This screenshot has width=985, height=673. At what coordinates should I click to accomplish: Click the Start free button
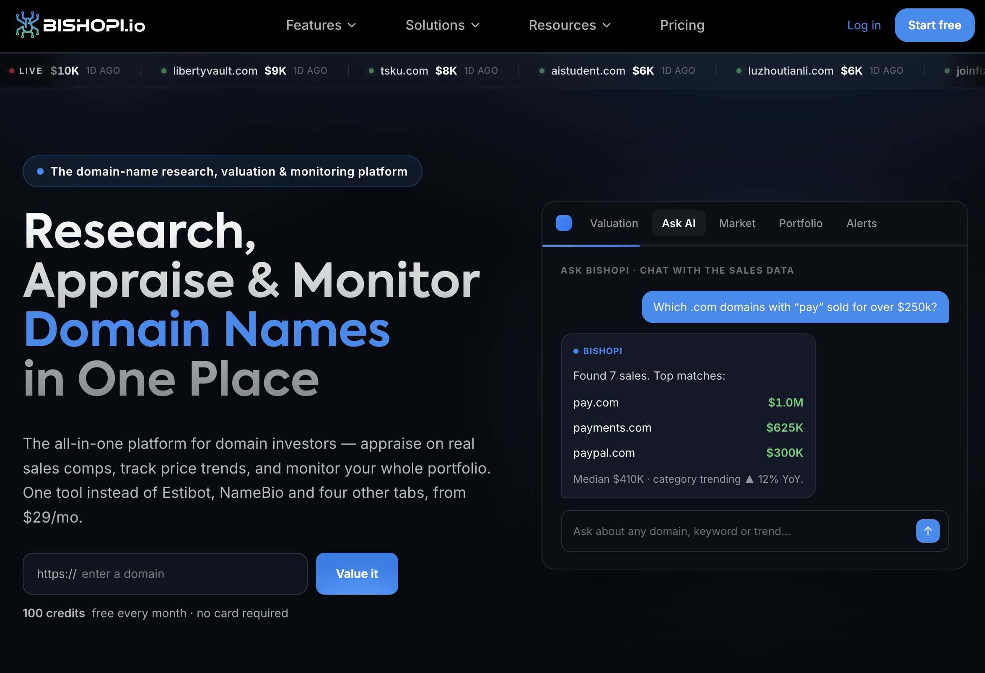(x=934, y=25)
